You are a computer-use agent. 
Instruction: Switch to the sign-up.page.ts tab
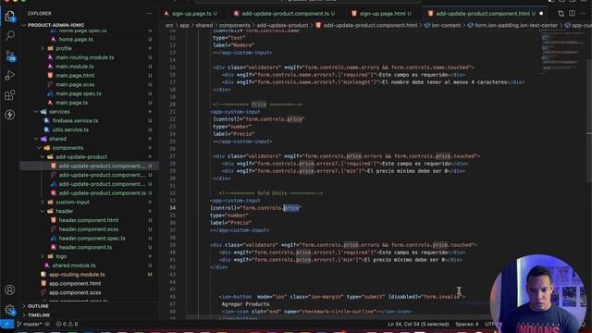click(191, 14)
